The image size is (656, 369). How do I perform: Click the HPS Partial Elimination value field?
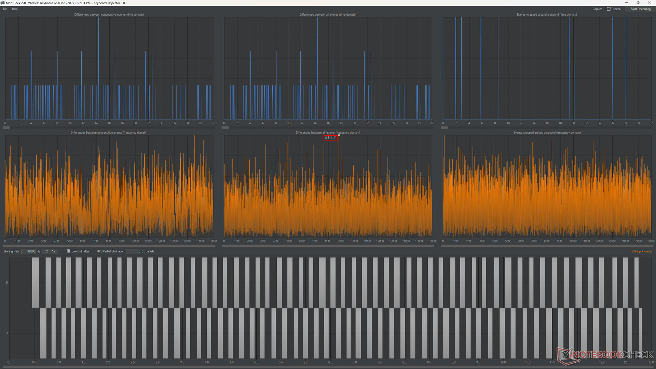(134, 251)
